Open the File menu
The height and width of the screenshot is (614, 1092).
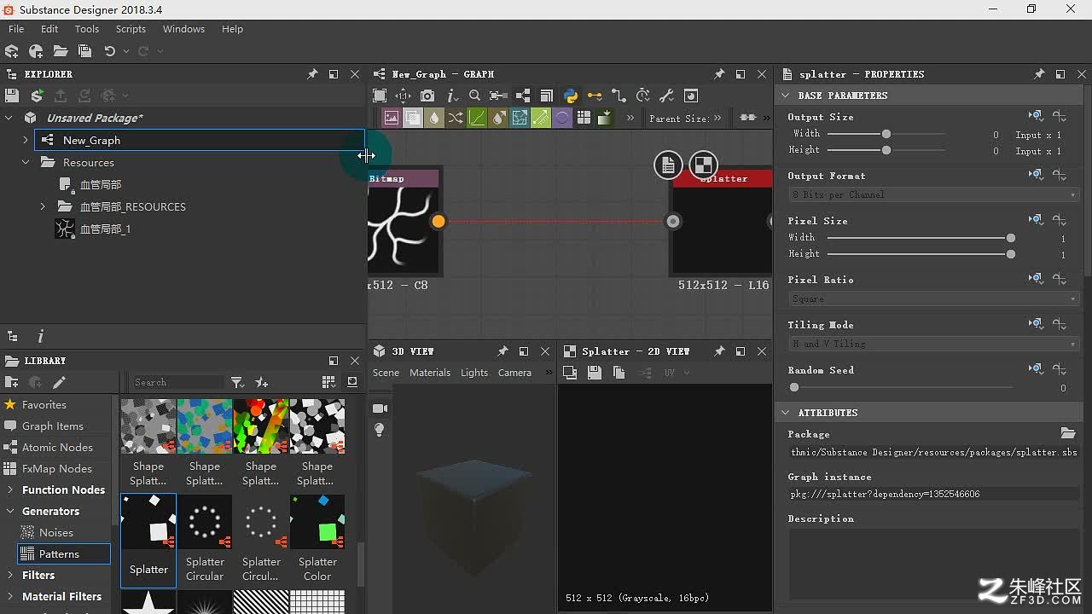pyautogui.click(x=16, y=29)
